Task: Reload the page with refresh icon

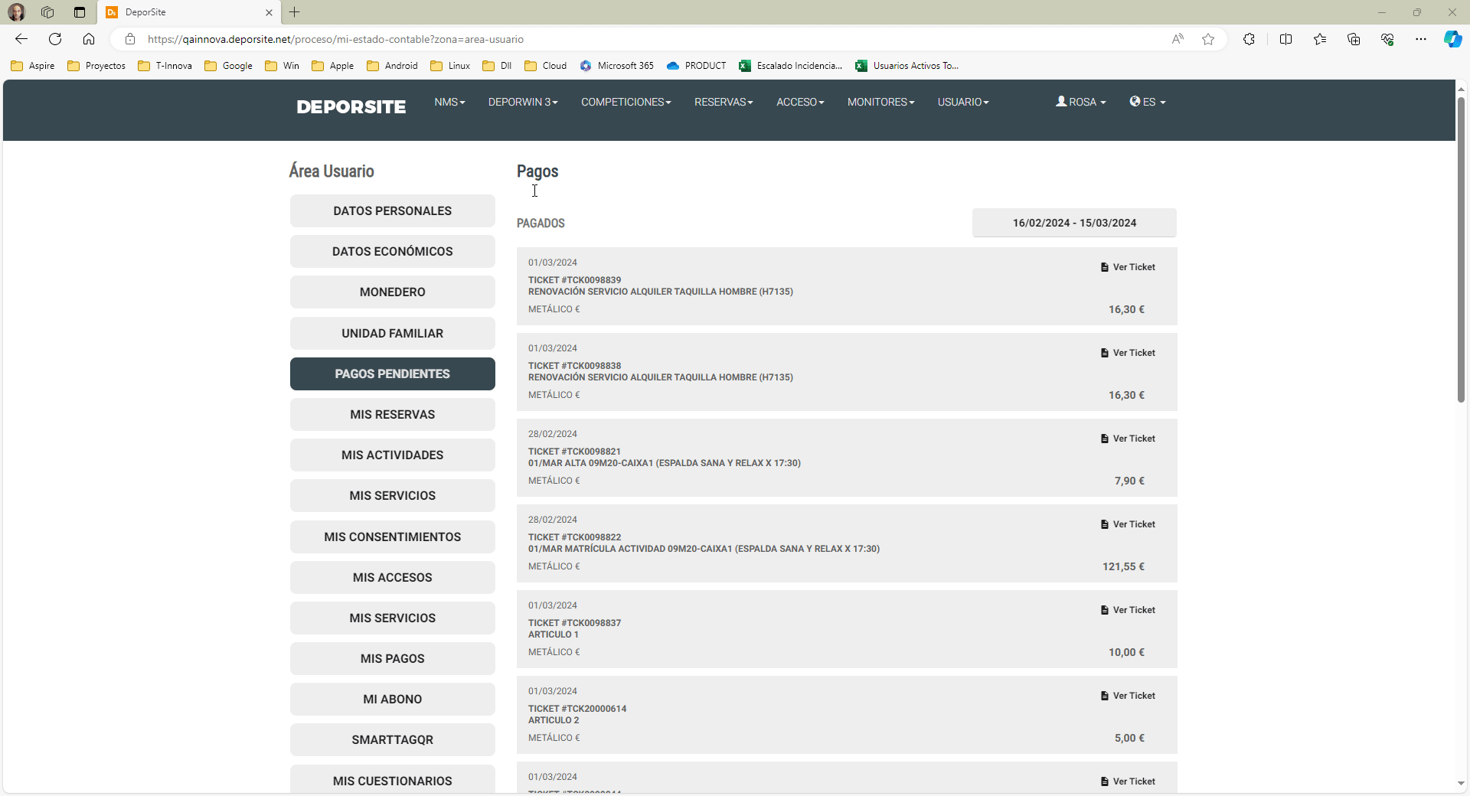Action: click(55, 39)
